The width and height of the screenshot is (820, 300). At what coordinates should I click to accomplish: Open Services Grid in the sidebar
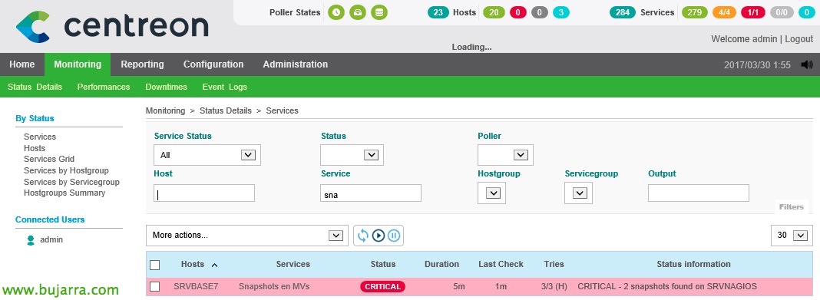pos(49,159)
